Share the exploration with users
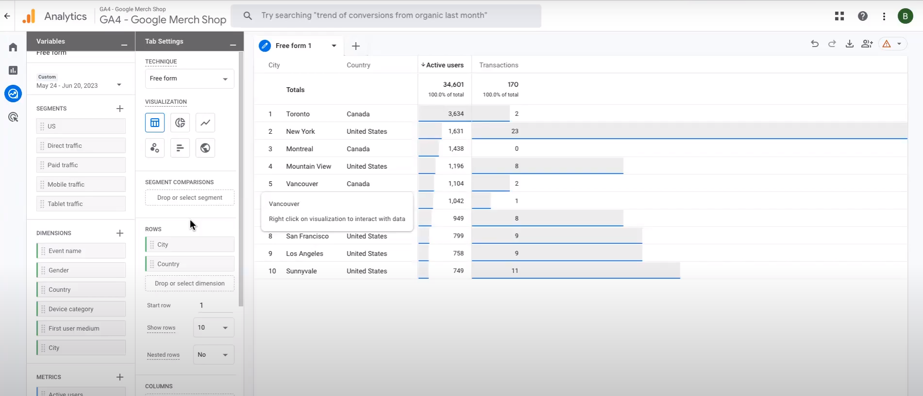 click(867, 44)
